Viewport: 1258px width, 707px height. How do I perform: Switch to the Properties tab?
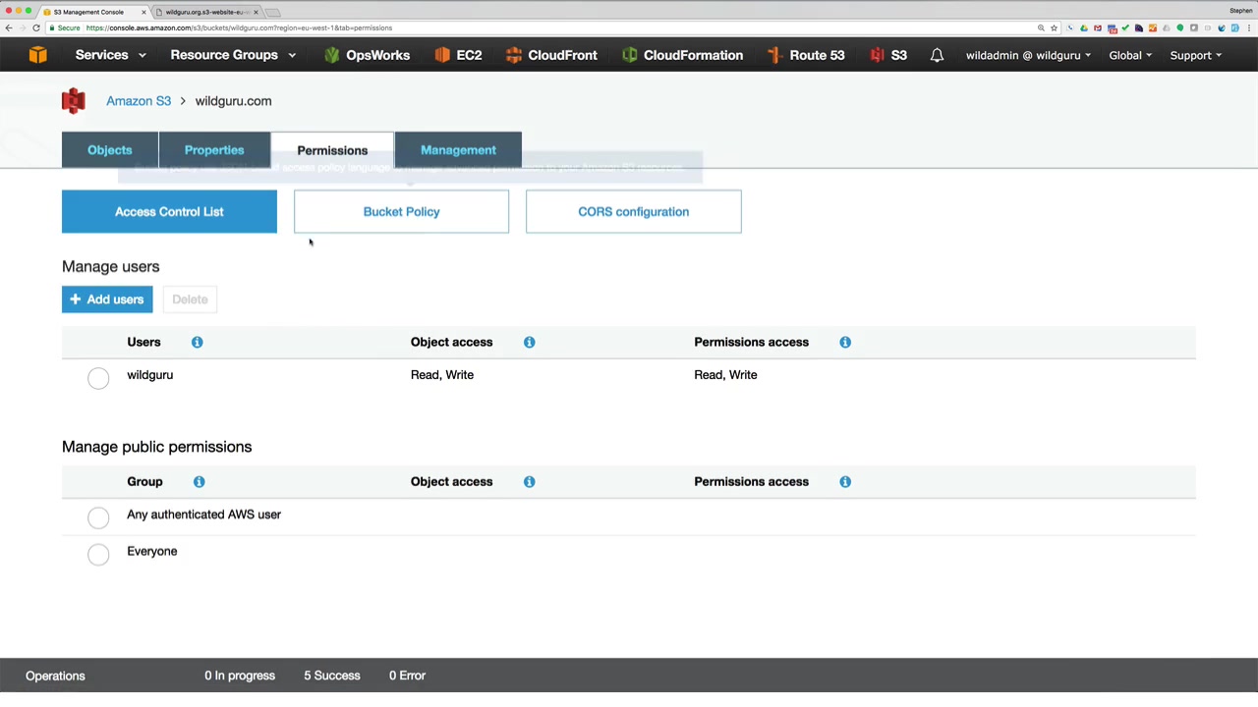(x=214, y=150)
